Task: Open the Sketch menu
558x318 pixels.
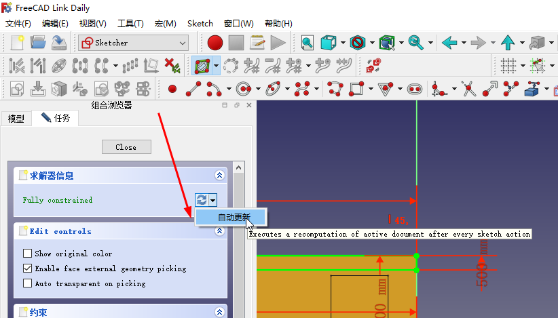Action: click(200, 23)
